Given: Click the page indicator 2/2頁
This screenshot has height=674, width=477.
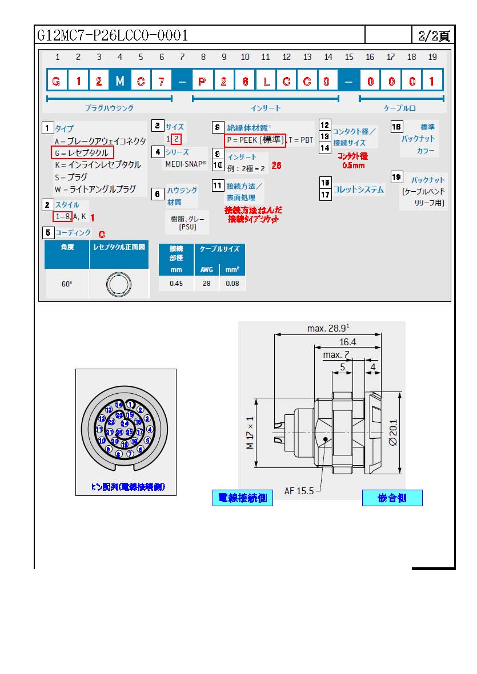Looking at the screenshot, I should (434, 35).
